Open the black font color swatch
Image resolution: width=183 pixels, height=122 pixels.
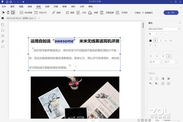pyautogui.click(x=150, y=41)
